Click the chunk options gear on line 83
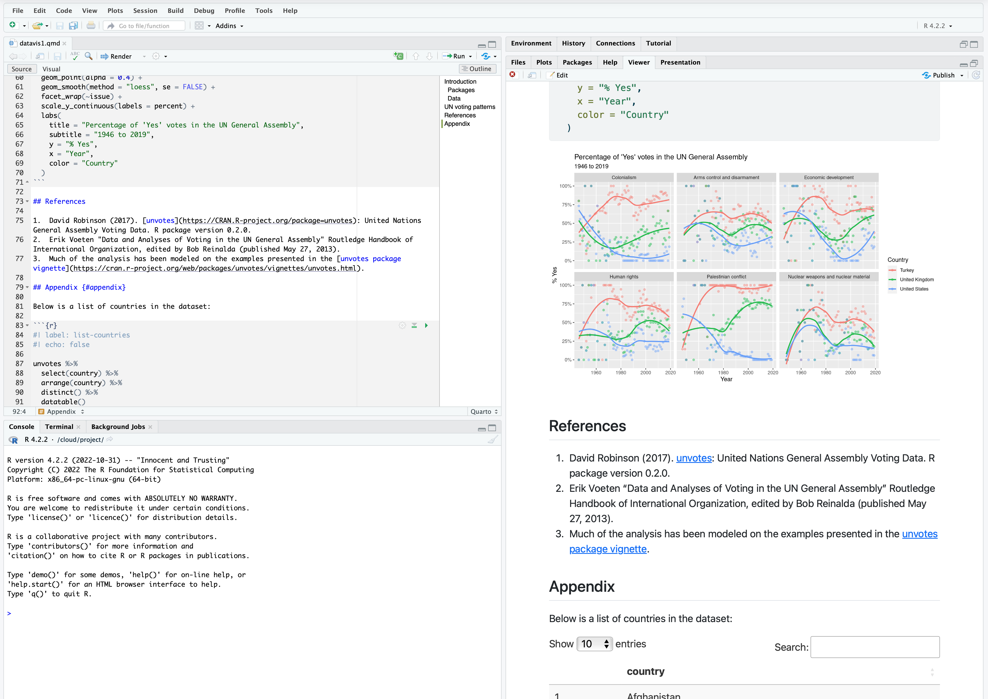 pos(402,325)
